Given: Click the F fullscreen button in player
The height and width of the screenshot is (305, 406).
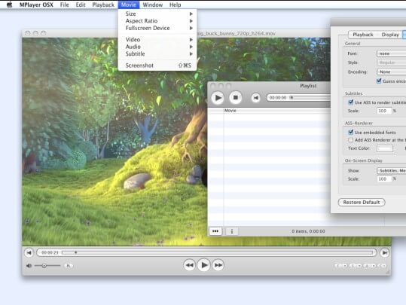Looking at the screenshot, I should tap(338, 266).
